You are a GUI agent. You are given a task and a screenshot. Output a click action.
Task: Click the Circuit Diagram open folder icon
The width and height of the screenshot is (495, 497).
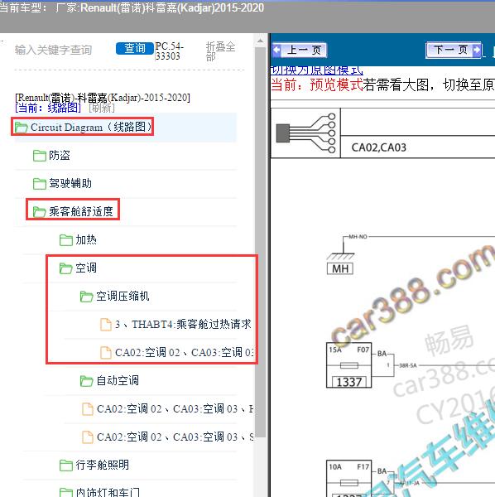click(x=22, y=128)
